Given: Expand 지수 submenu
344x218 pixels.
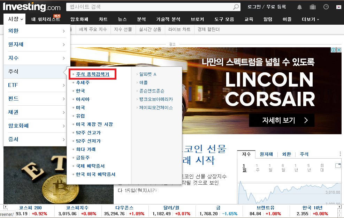Looking at the screenshot, I should click(x=37, y=58).
